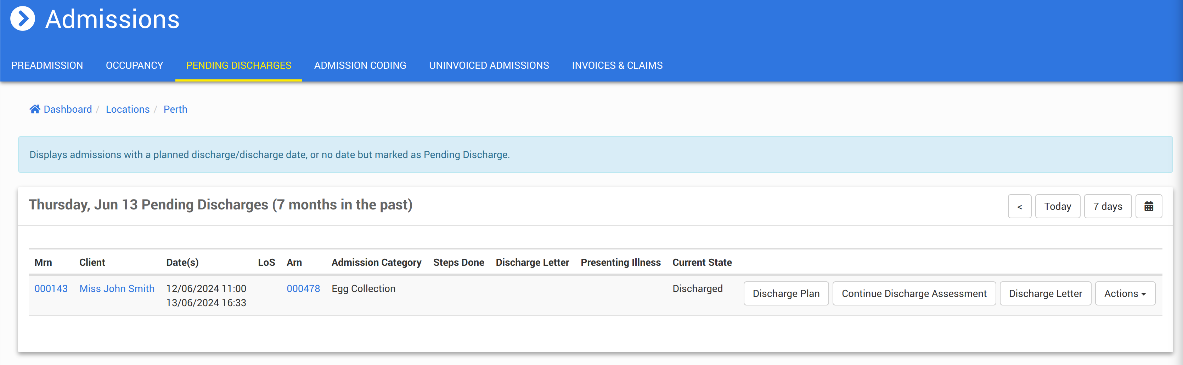Viewport: 1183px width, 365px height.
Task: Open admission number 000478 link
Action: point(303,289)
